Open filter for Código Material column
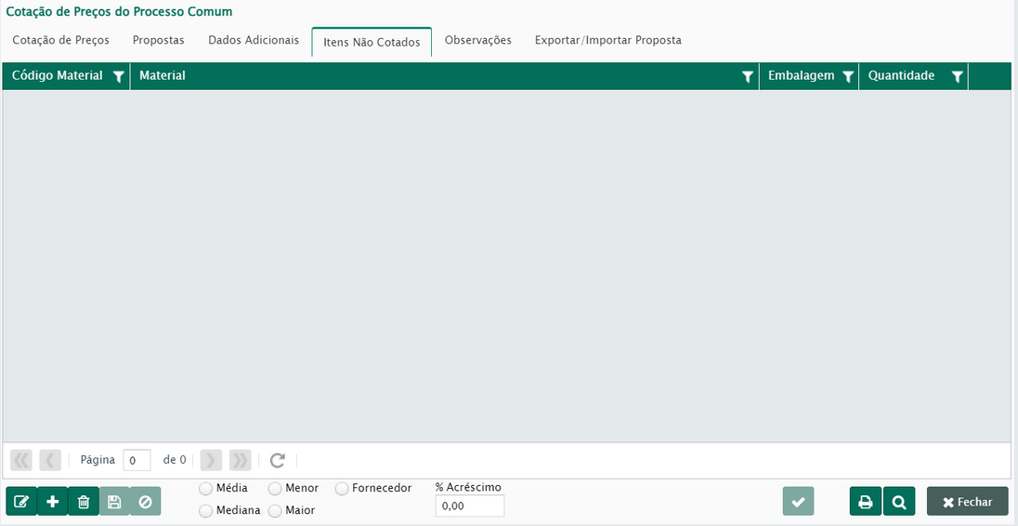This screenshot has height=526, width=1018. 118,77
